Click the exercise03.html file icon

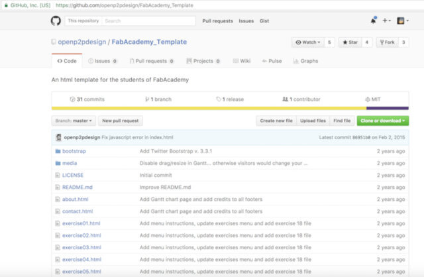pos(58,248)
